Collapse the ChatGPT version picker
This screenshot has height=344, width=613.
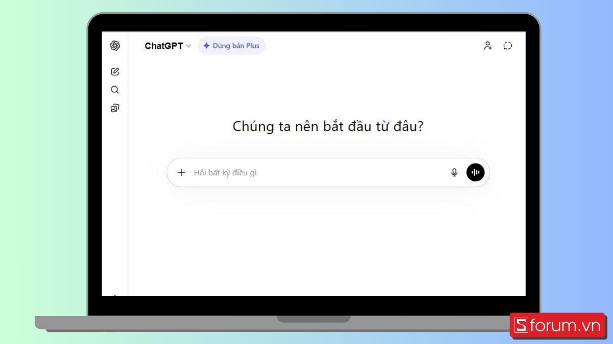coord(188,46)
